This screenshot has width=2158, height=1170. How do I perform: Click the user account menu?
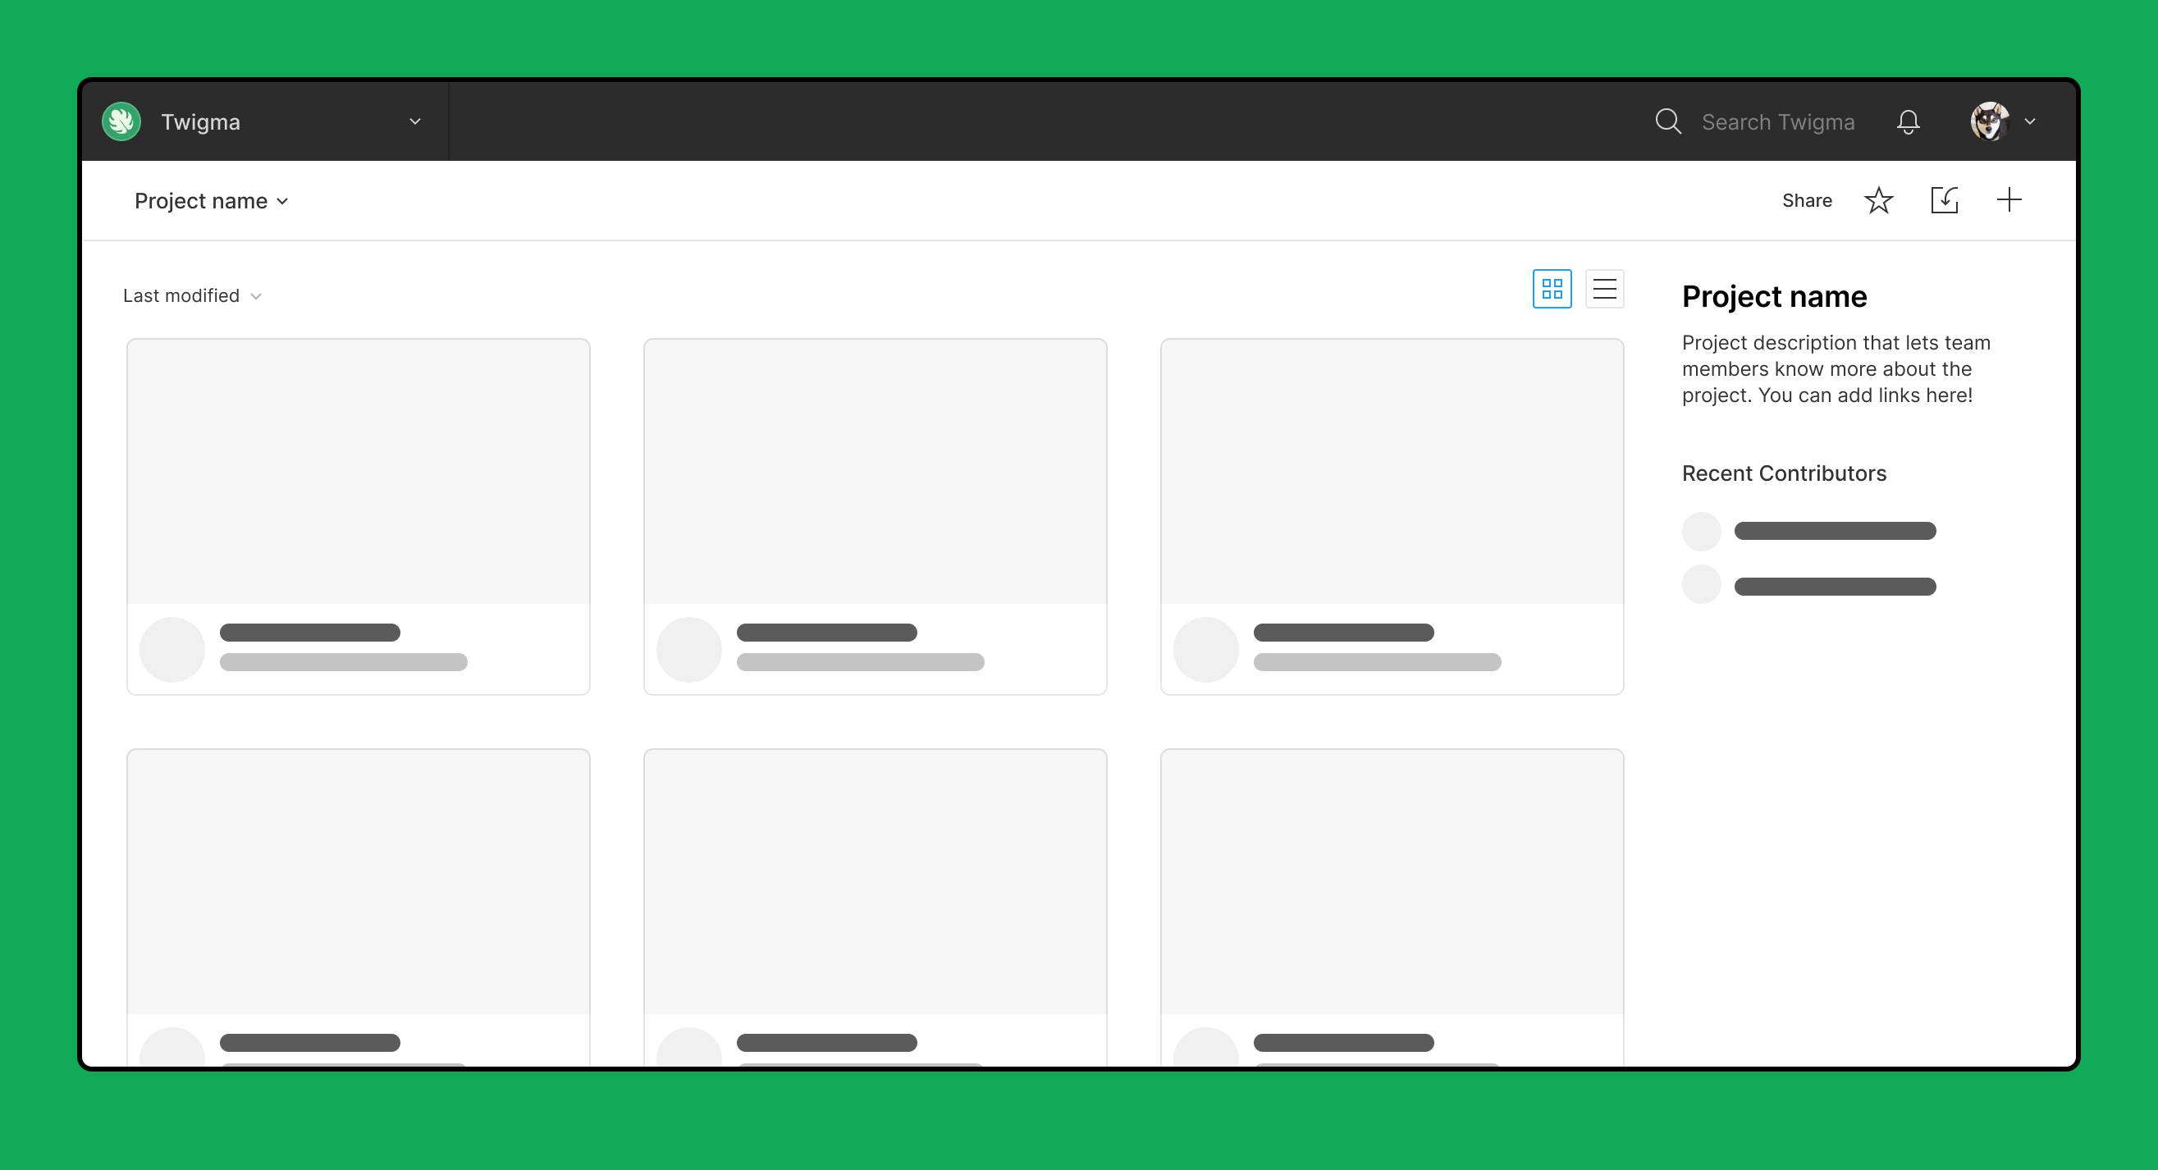(x=2004, y=121)
